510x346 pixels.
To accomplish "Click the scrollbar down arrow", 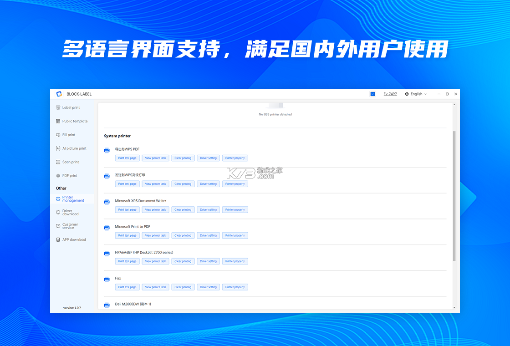I will pyautogui.click(x=454, y=307).
